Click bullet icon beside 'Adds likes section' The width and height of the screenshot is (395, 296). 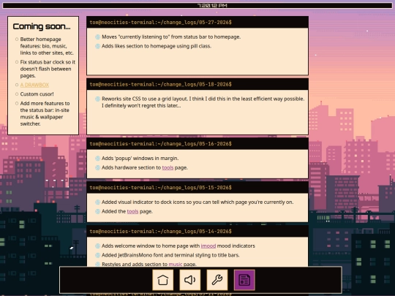[x=97, y=46]
